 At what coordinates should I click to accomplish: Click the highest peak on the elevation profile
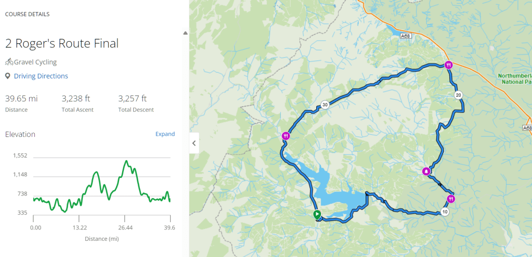126,161
